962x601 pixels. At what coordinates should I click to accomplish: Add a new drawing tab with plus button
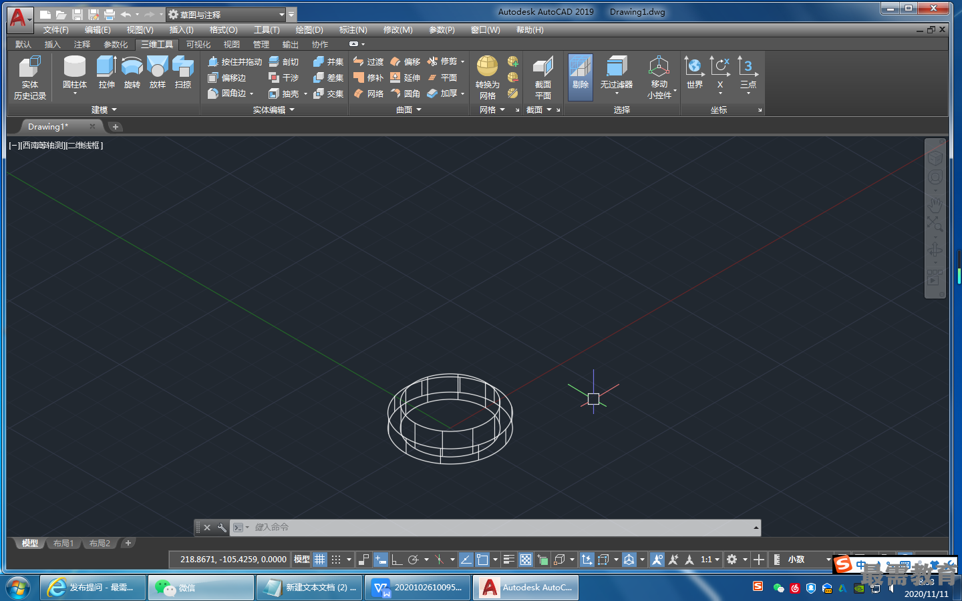coord(116,127)
